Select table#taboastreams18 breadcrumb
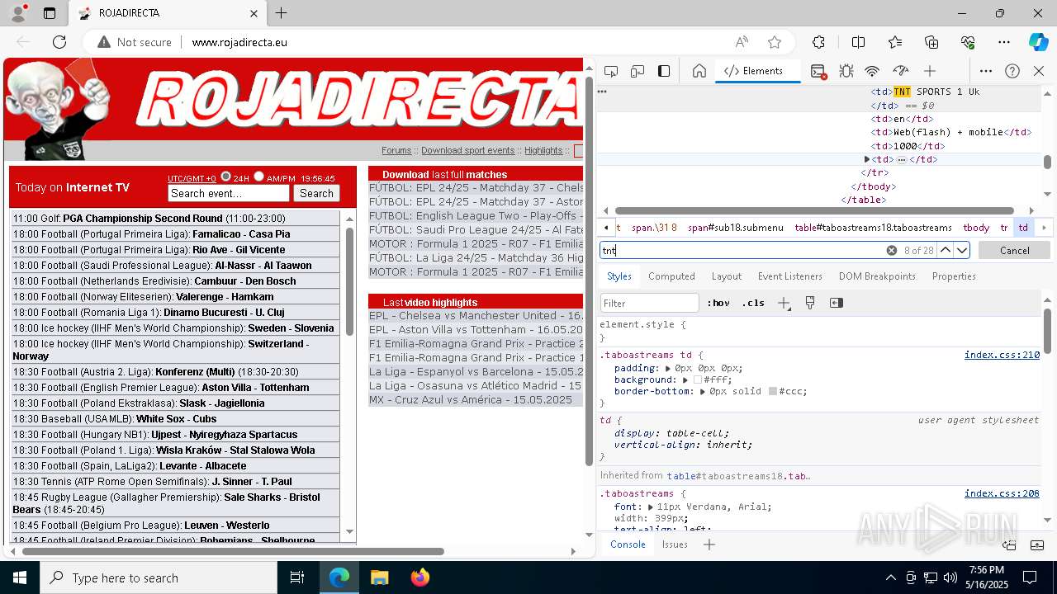Image resolution: width=1057 pixels, height=594 pixels. [873, 228]
